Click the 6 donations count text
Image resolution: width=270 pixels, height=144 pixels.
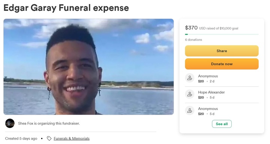click(x=193, y=40)
